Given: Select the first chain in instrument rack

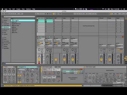Looking at the screenshot, I should tap(73, 72).
